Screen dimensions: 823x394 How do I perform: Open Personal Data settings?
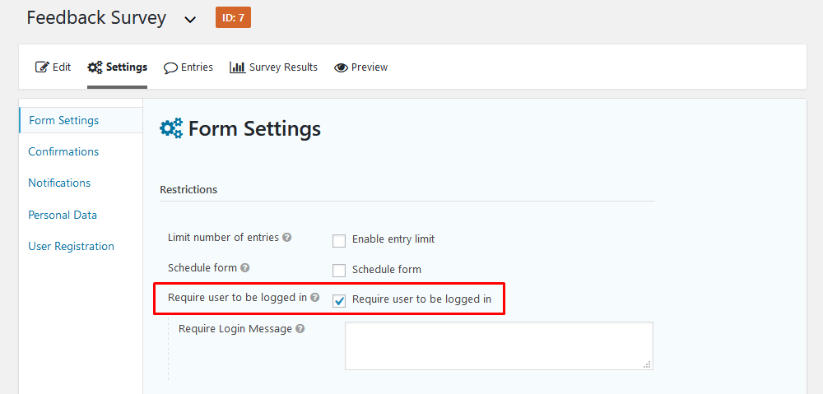[x=63, y=216]
